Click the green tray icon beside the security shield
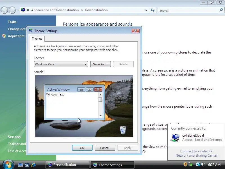 190,164
